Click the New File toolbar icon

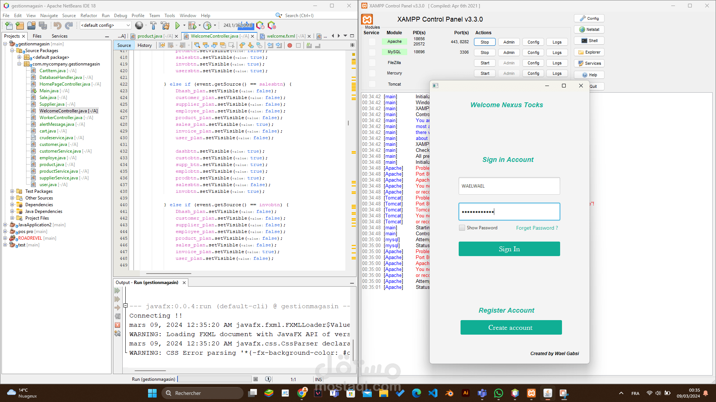tap(9, 25)
